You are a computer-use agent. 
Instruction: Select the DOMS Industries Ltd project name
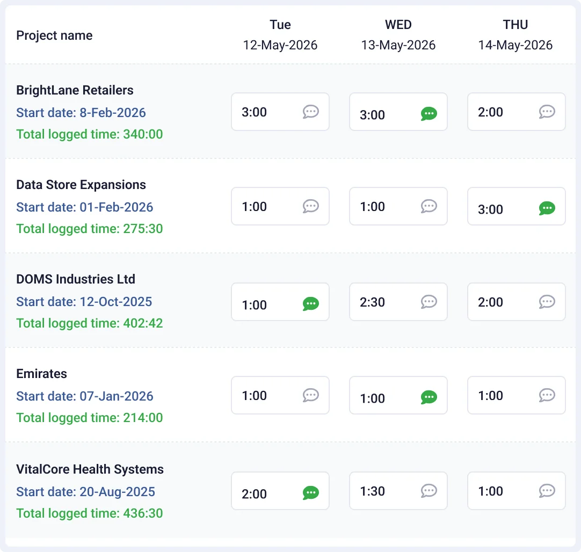(76, 279)
